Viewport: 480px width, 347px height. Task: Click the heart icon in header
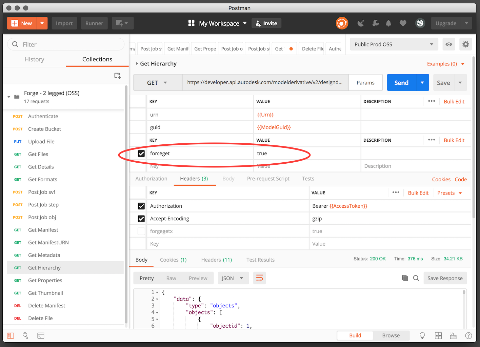(x=403, y=23)
